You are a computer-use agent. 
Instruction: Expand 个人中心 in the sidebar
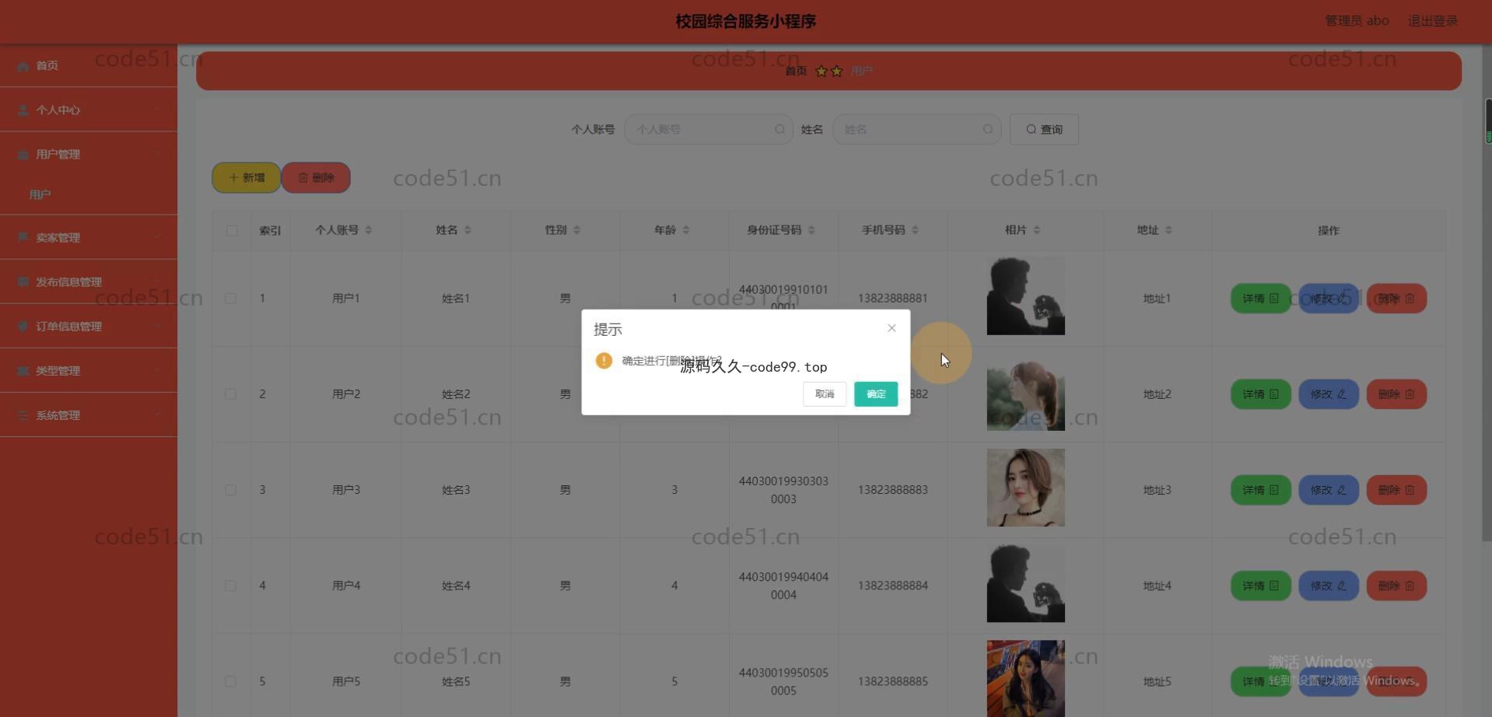pyautogui.click(x=89, y=110)
